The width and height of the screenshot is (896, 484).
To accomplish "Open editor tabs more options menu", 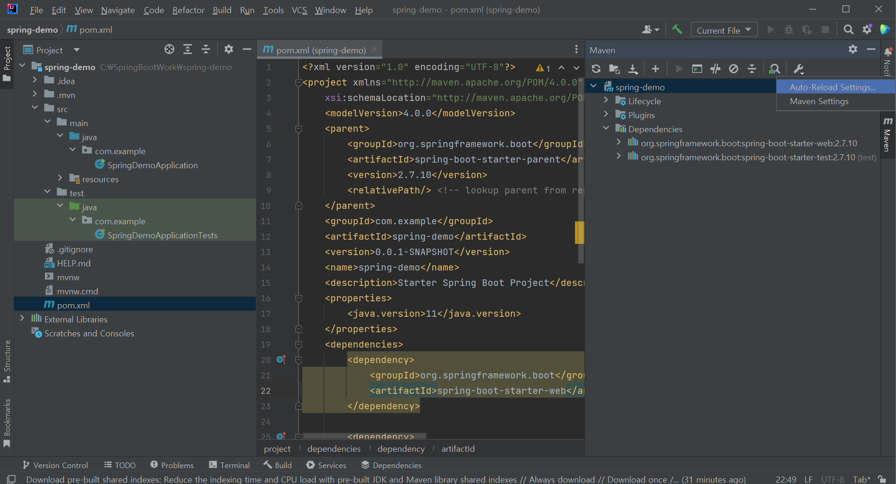I will click(x=576, y=50).
